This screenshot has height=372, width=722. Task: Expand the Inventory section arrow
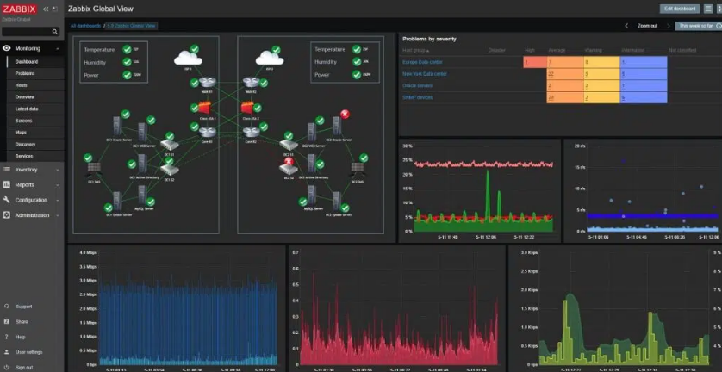57,170
